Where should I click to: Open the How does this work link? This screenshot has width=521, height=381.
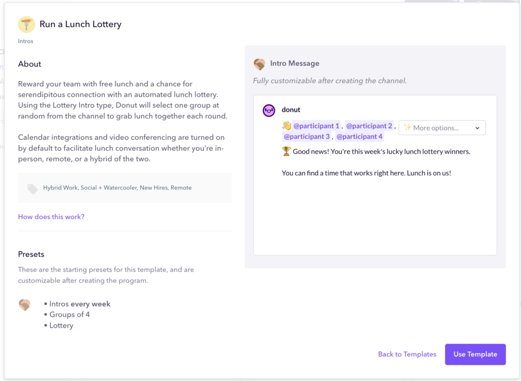point(51,216)
